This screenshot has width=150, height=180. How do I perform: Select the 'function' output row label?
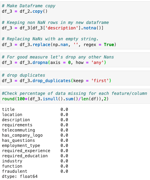[12, 166]
